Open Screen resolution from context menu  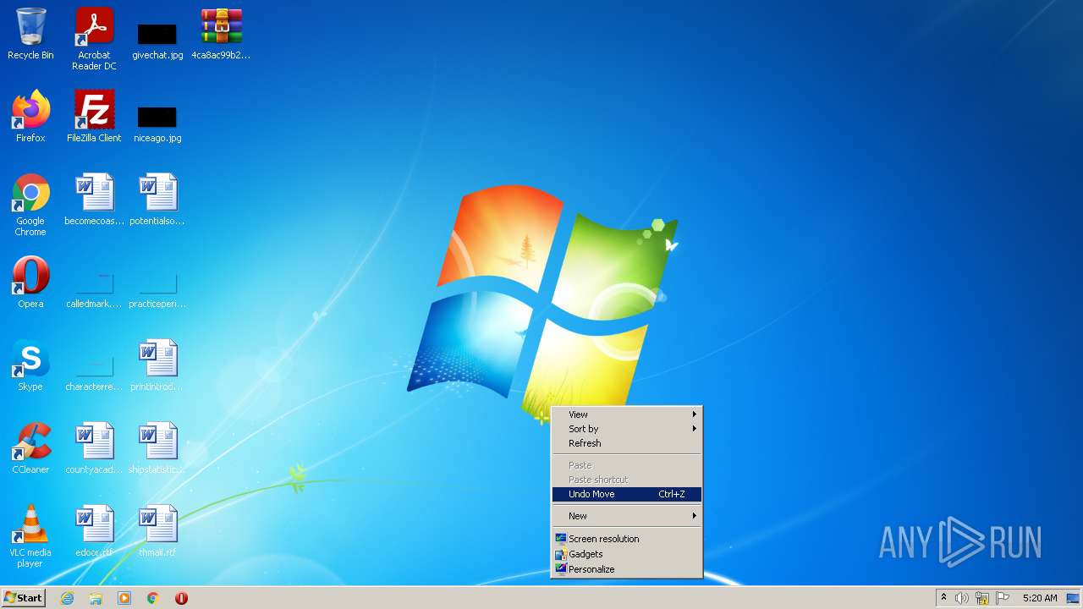[626, 539]
